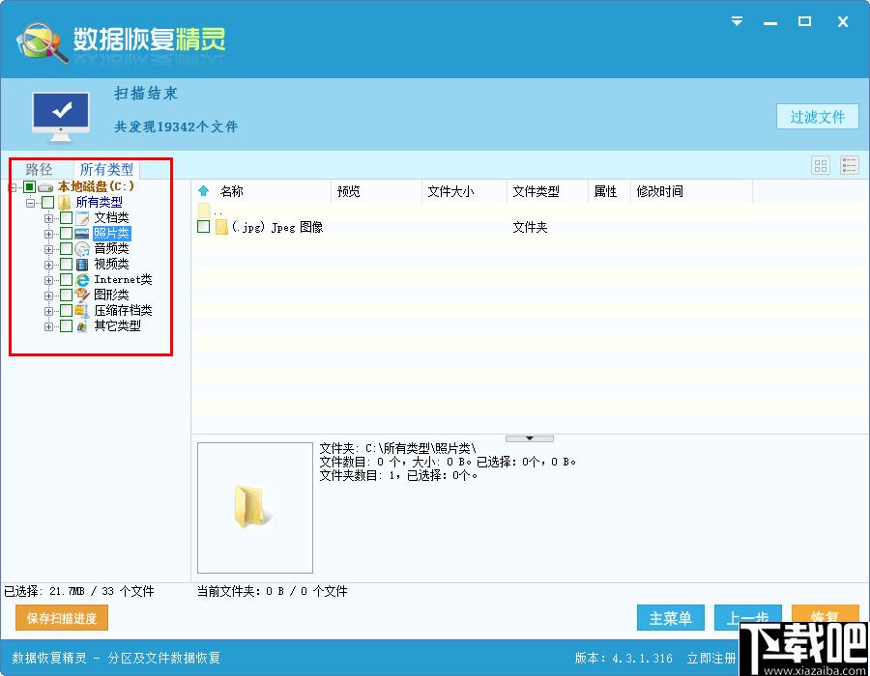
Task: Select the (.jpg) Jpeg 图像 row name
Action: tap(277, 227)
